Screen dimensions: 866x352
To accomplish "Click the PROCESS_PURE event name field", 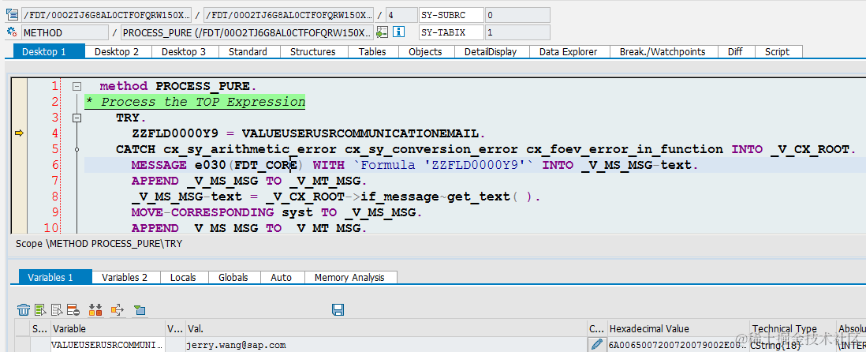I will 247,32.
